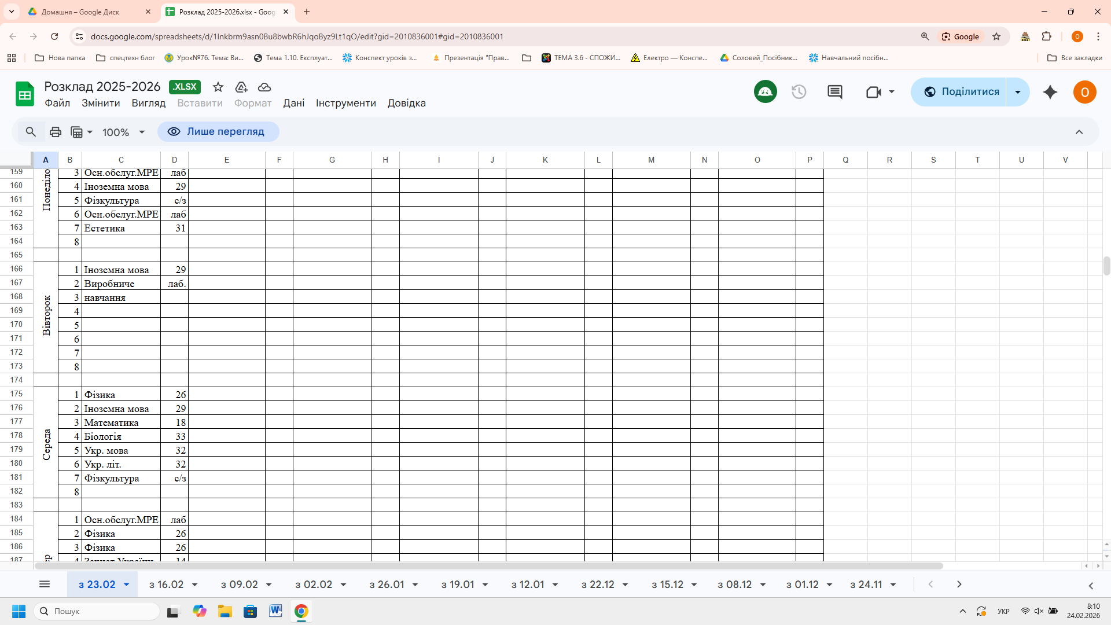The width and height of the screenshot is (1111, 625).
Task: Click the version history clock icon
Action: [x=799, y=92]
